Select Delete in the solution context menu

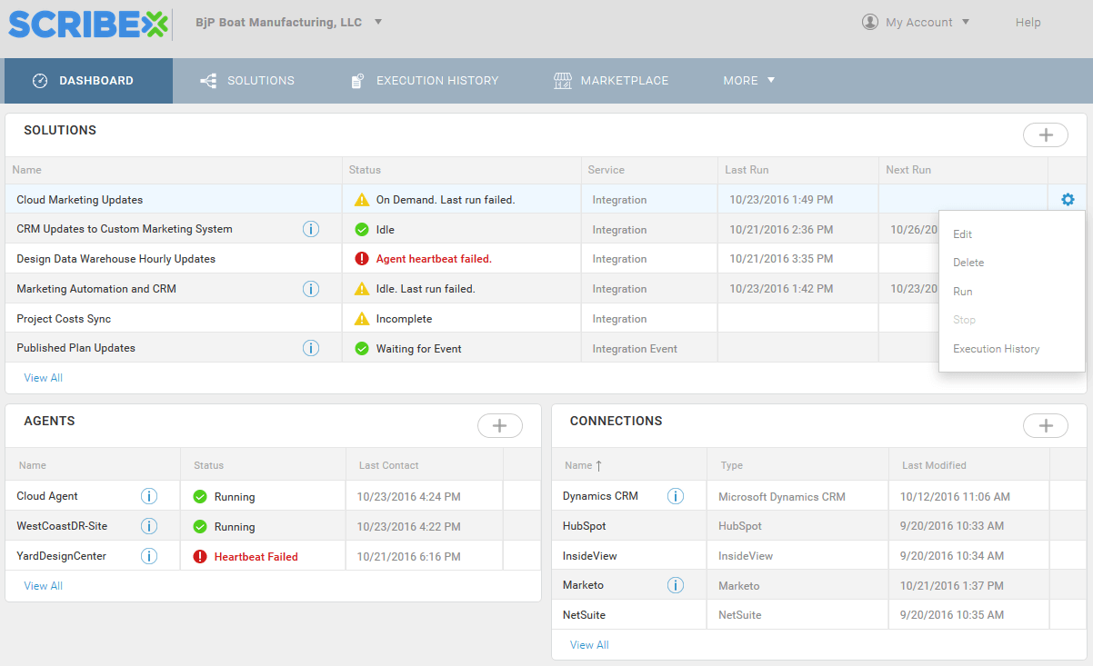[x=968, y=263]
